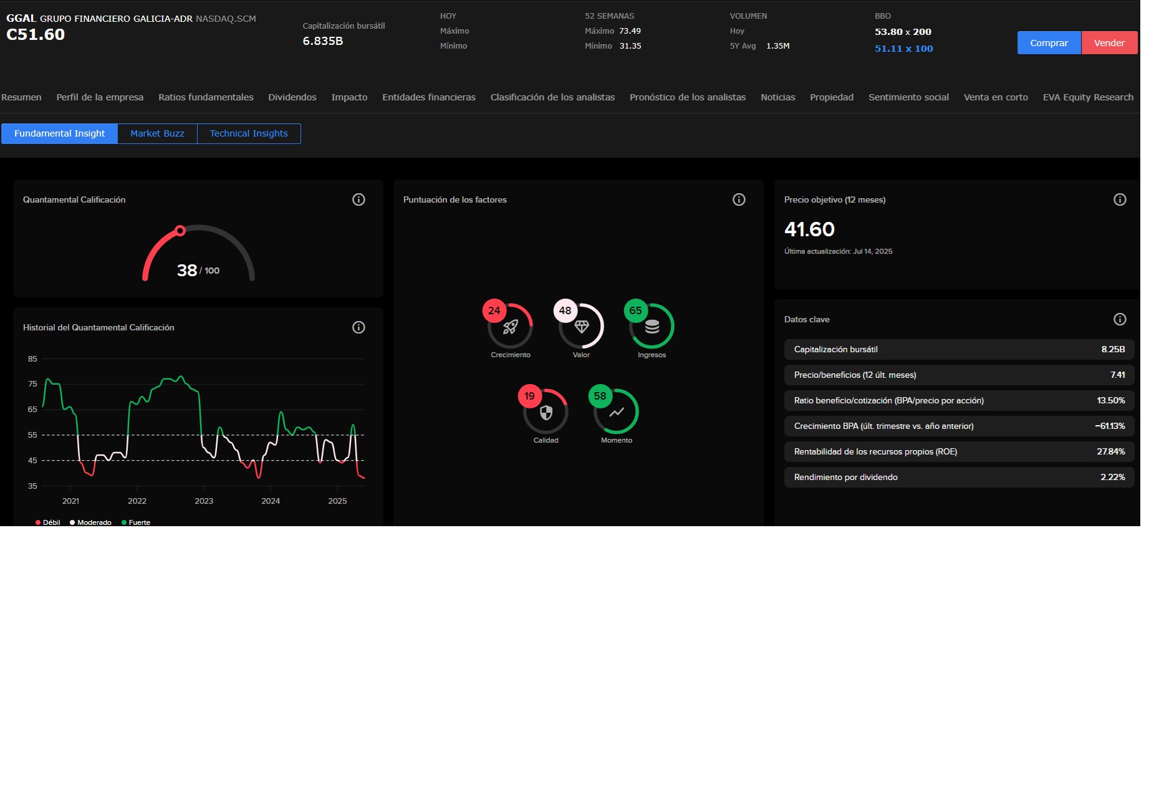
Task: Select the Capitalización bursátil 8.25B row
Action: 959,349
